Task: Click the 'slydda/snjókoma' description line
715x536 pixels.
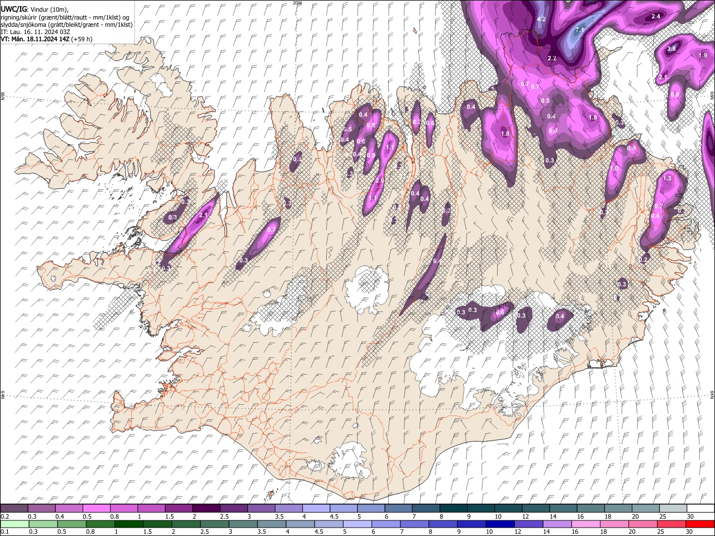Action: (67, 25)
